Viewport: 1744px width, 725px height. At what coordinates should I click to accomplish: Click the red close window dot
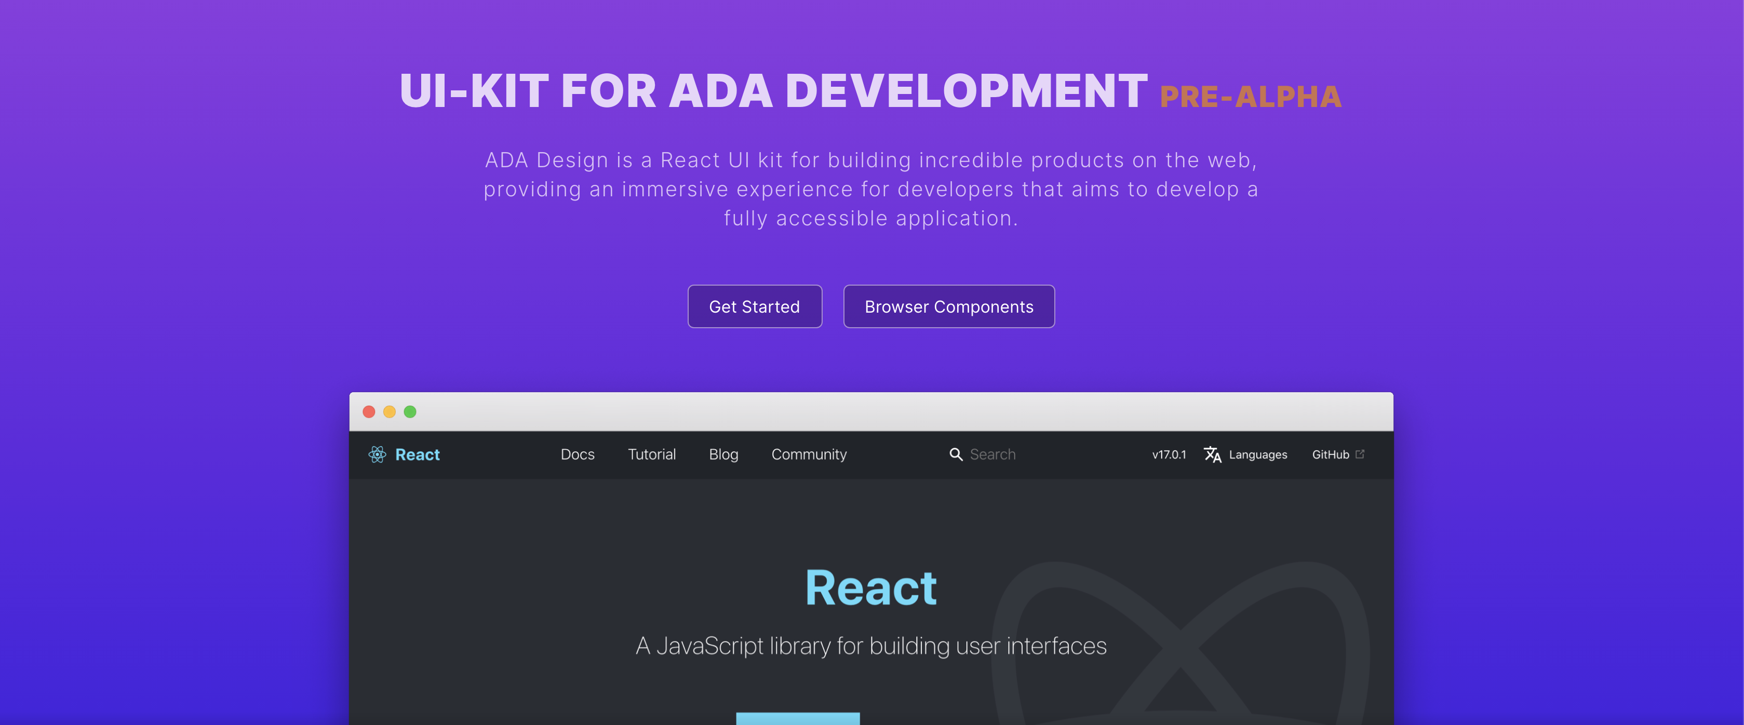369,412
